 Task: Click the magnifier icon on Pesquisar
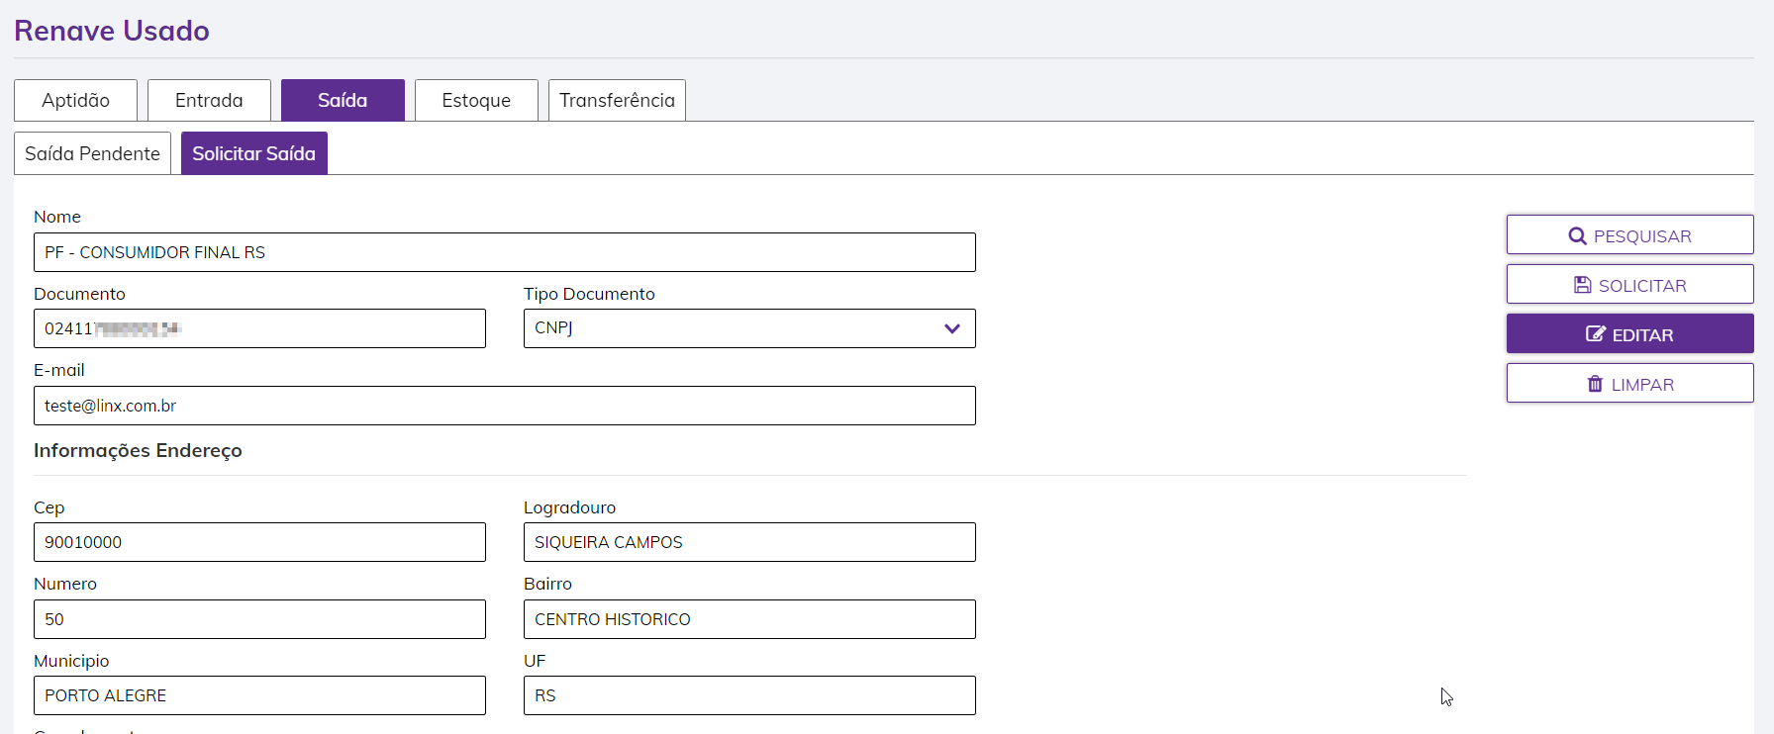pyautogui.click(x=1577, y=236)
